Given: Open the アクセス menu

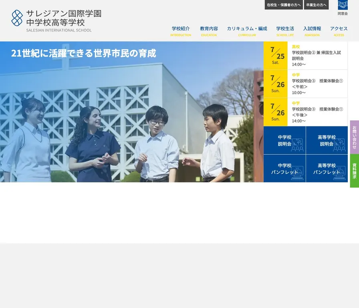Looking at the screenshot, I should coord(339,31).
